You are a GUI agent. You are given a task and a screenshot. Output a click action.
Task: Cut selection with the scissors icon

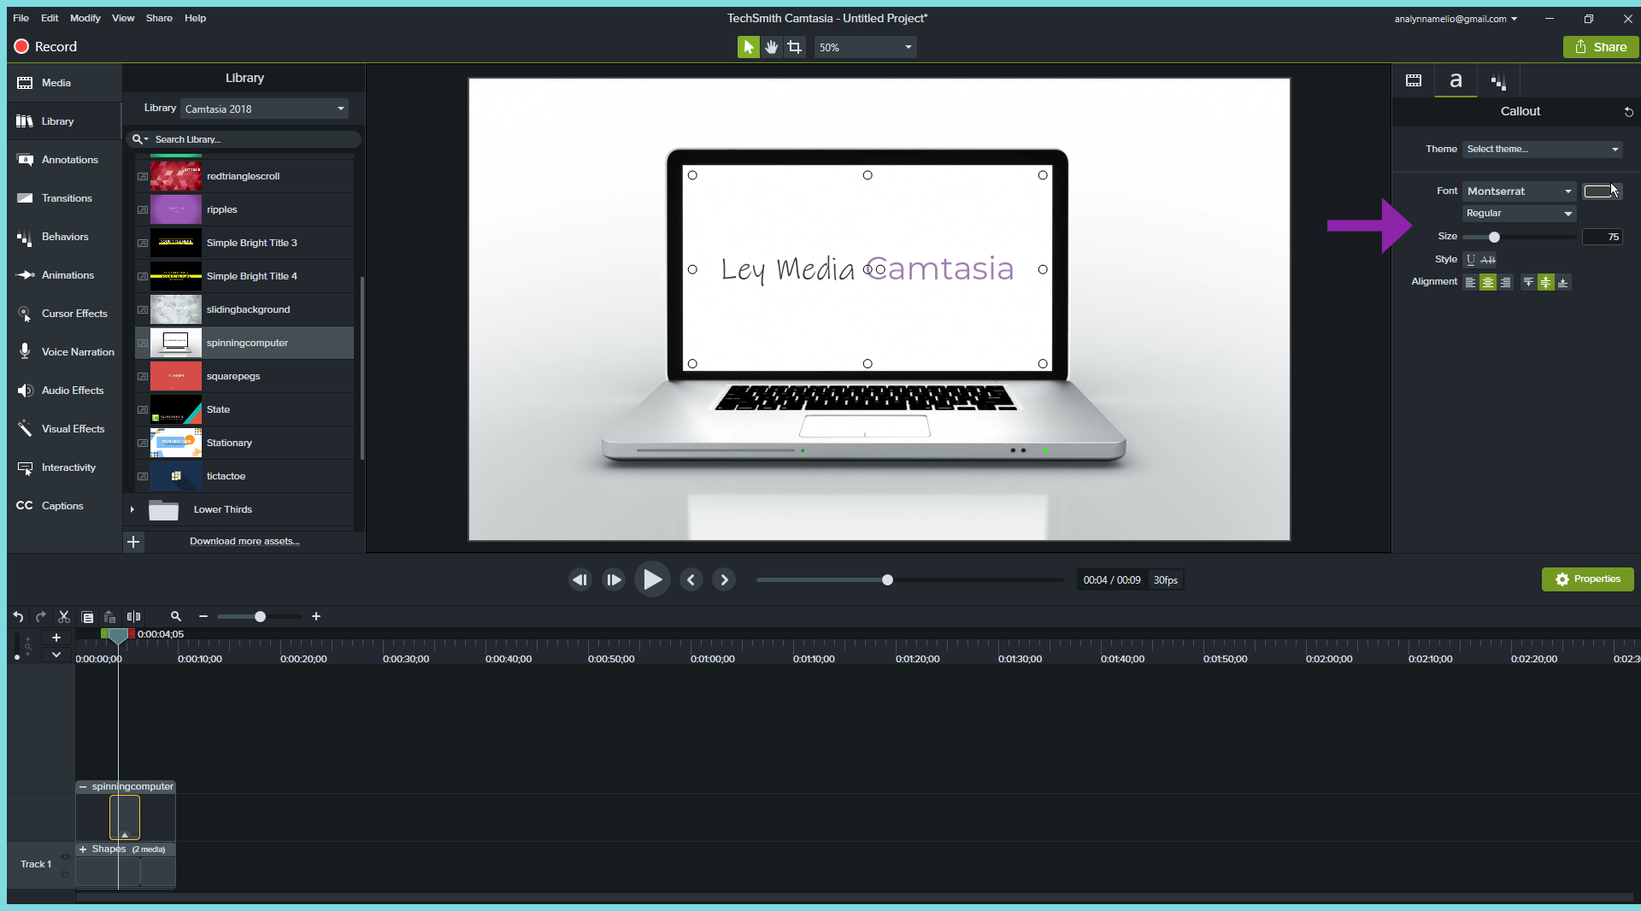(x=63, y=616)
